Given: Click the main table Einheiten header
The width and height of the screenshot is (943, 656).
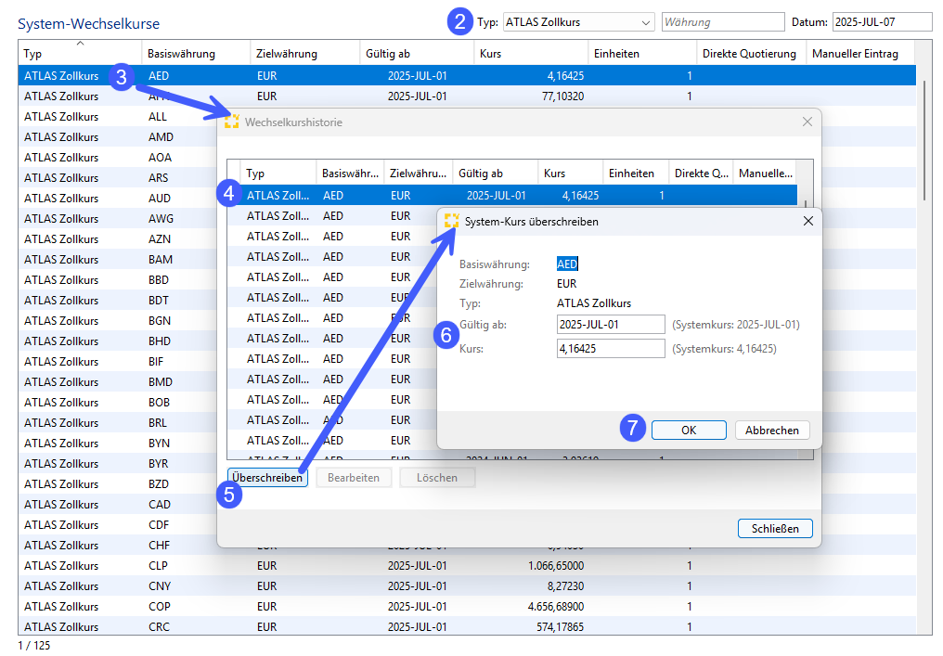Looking at the screenshot, I should (642, 54).
